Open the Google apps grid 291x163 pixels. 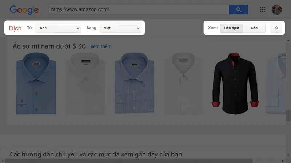click(262, 9)
